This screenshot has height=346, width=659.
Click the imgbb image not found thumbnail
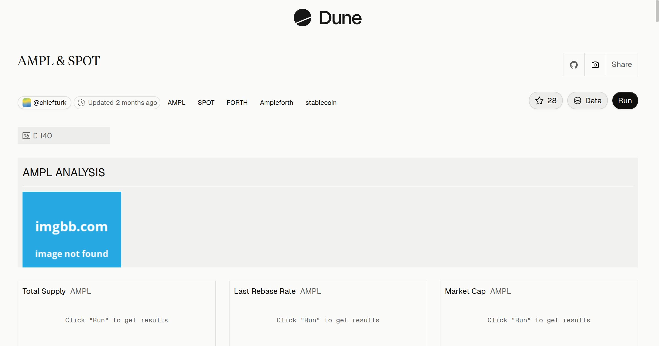click(x=72, y=230)
